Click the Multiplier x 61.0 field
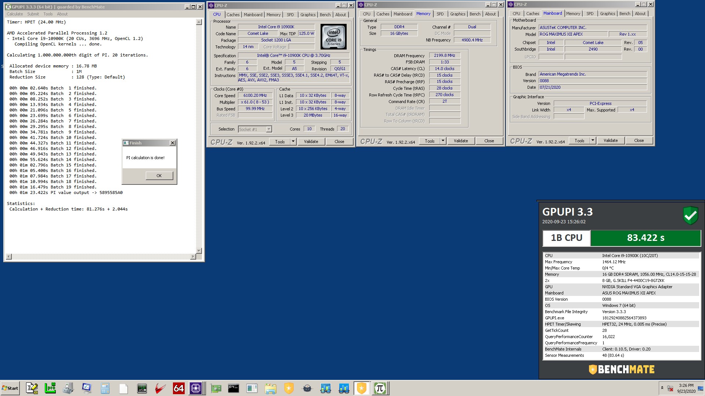Screen dimensions: 705x396 pos(255,102)
